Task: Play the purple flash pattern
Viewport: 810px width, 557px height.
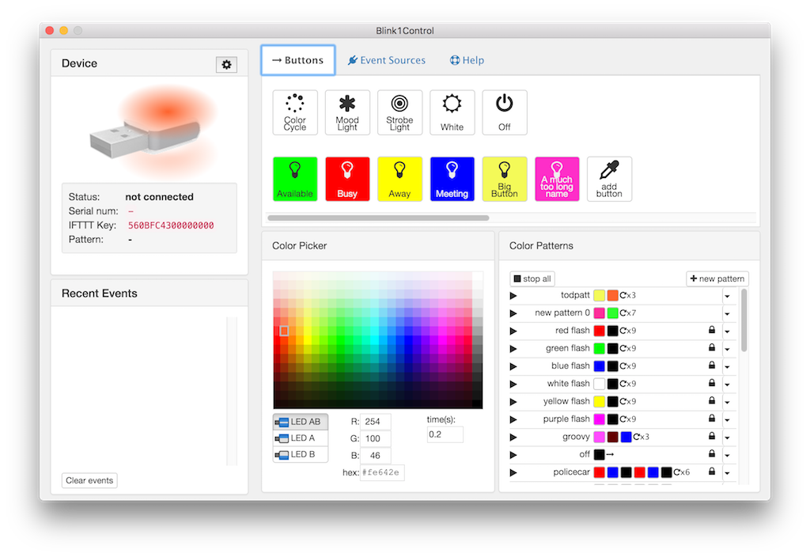Action: [513, 419]
